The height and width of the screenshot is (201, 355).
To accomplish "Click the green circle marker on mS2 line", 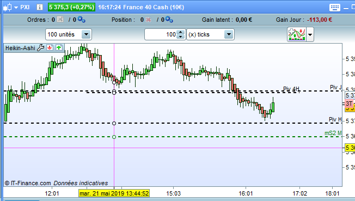I will click(114, 137).
